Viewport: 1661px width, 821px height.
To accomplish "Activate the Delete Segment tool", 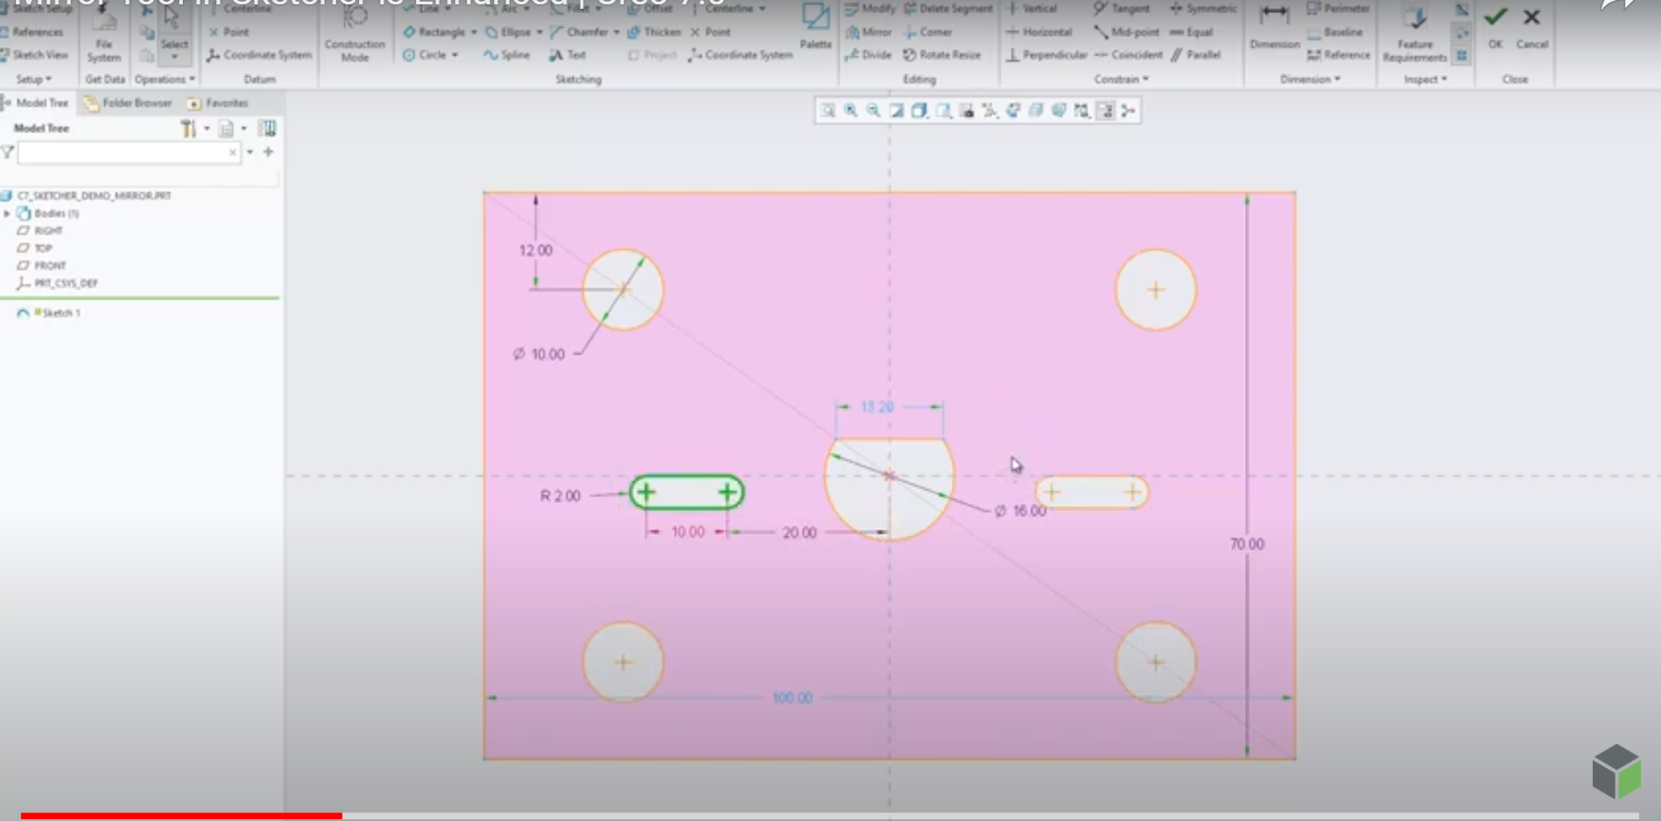I will [x=952, y=8].
